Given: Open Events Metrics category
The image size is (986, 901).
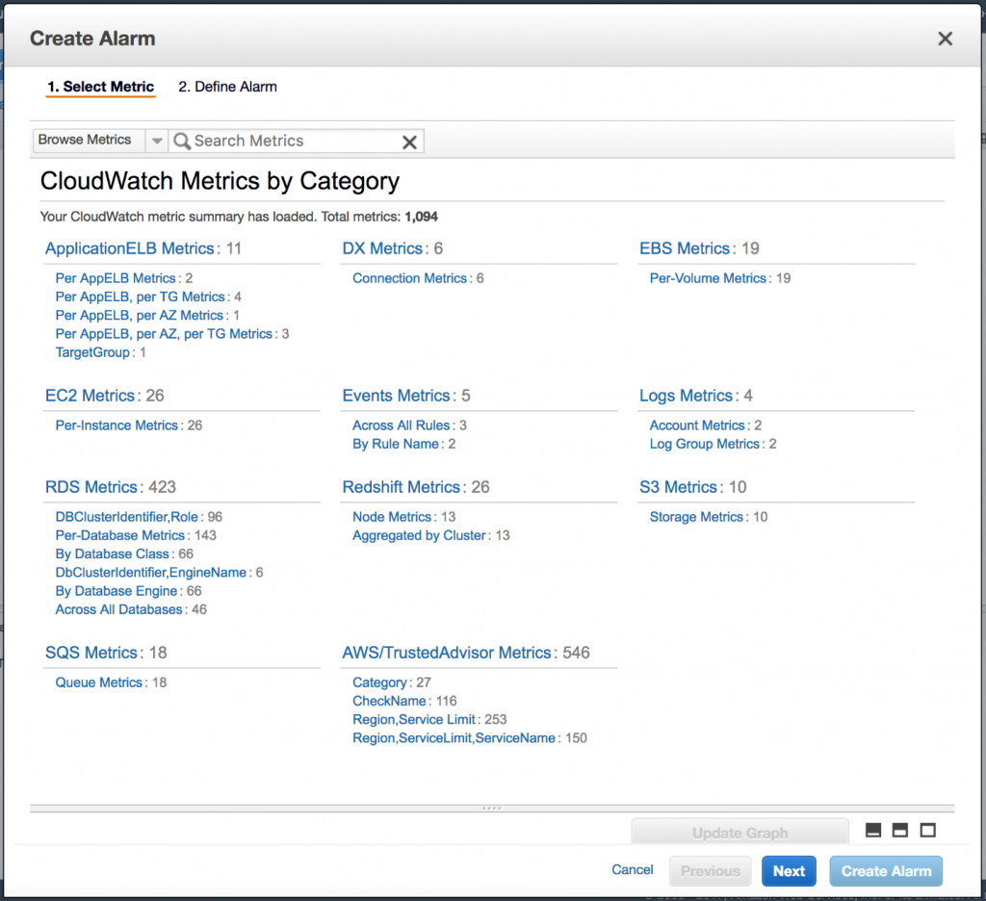Looking at the screenshot, I should (396, 396).
